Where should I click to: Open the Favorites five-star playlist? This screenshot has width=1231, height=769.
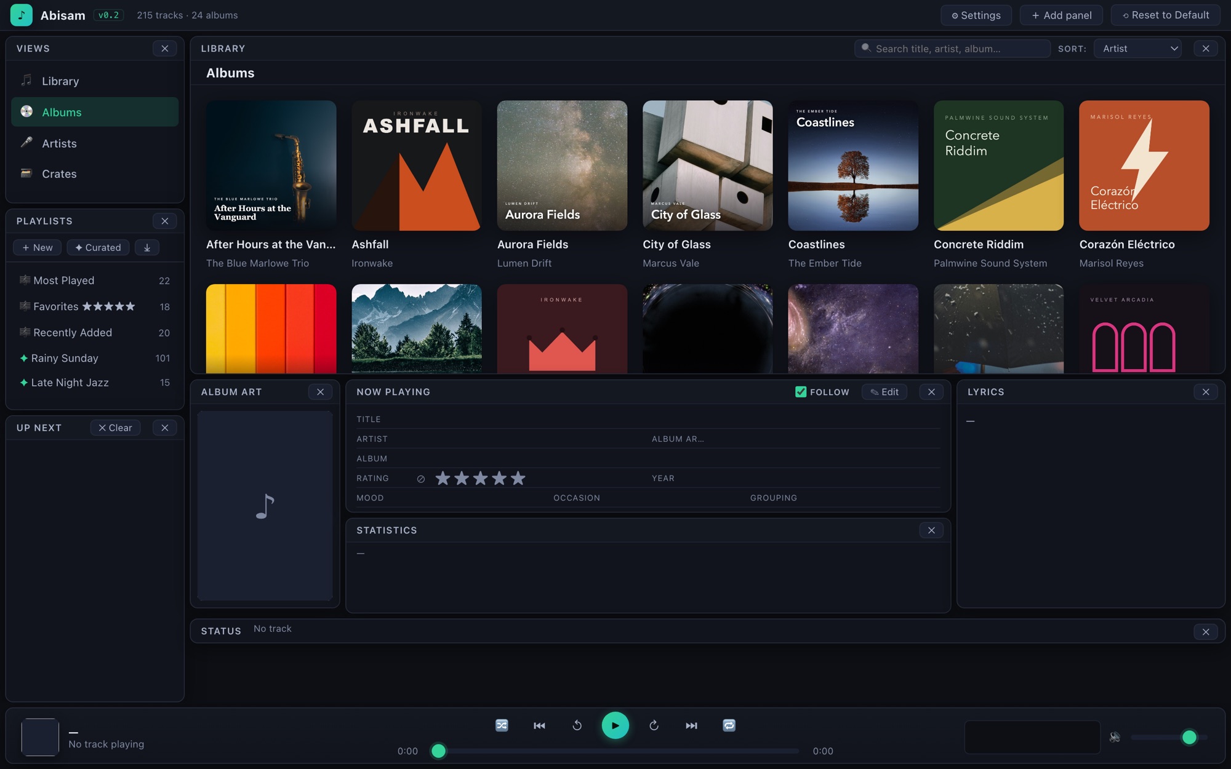pyautogui.click(x=95, y=306)
